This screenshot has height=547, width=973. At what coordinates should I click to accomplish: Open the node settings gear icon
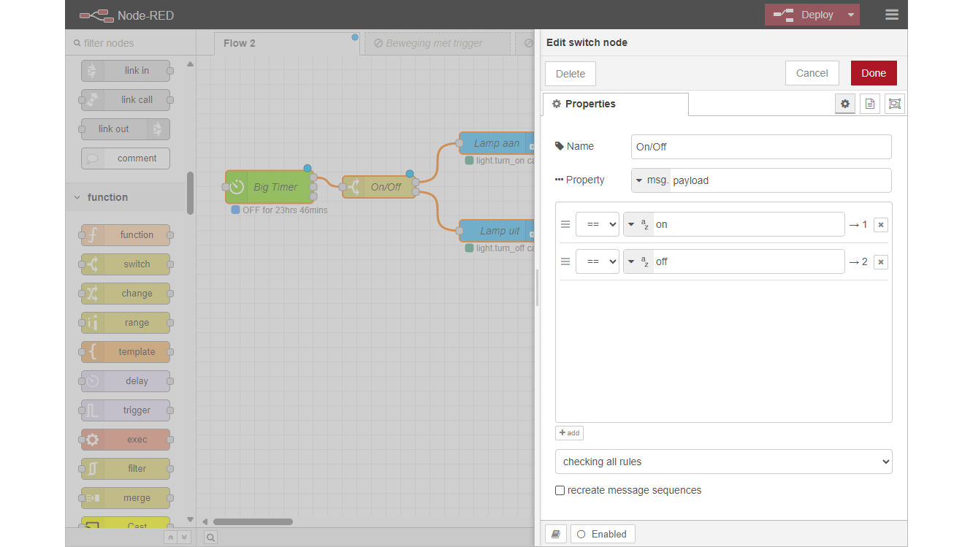(x=845, y=104)
